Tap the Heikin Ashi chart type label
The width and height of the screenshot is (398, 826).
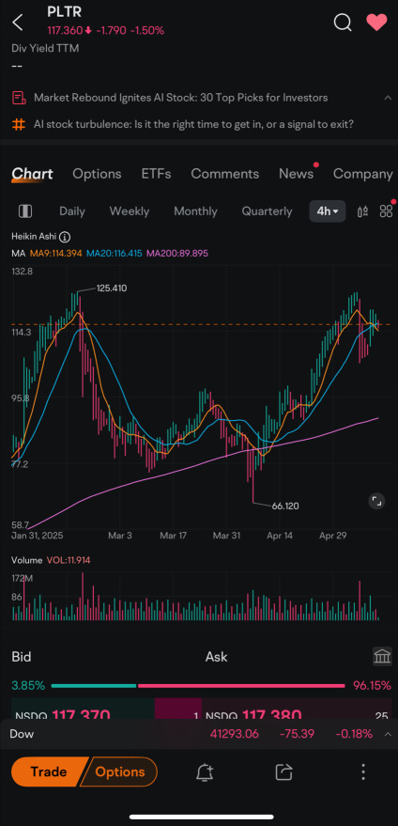pos(34,237)
